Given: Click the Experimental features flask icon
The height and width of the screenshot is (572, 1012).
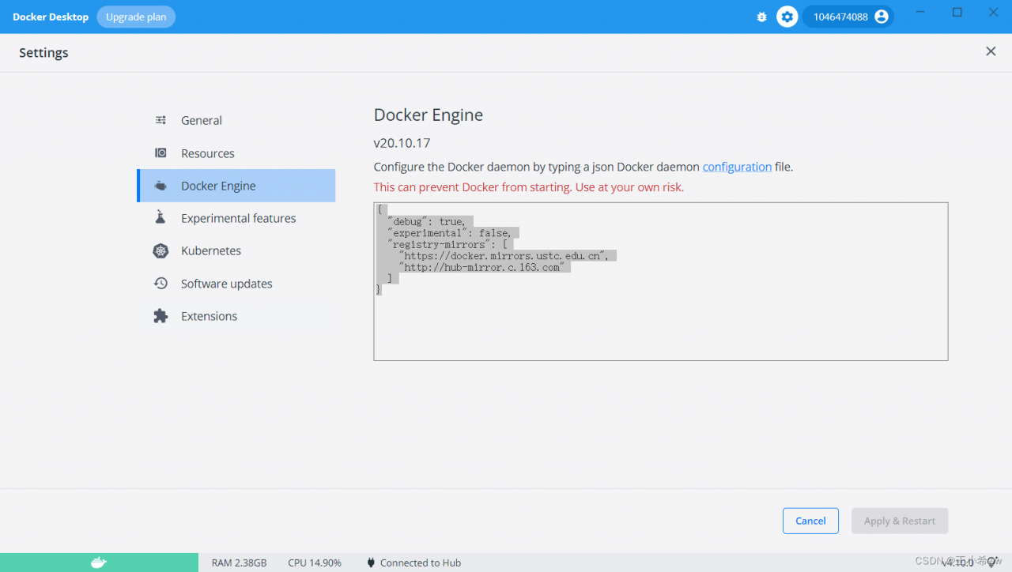Looking at the screenshot, I should (160, 218).
